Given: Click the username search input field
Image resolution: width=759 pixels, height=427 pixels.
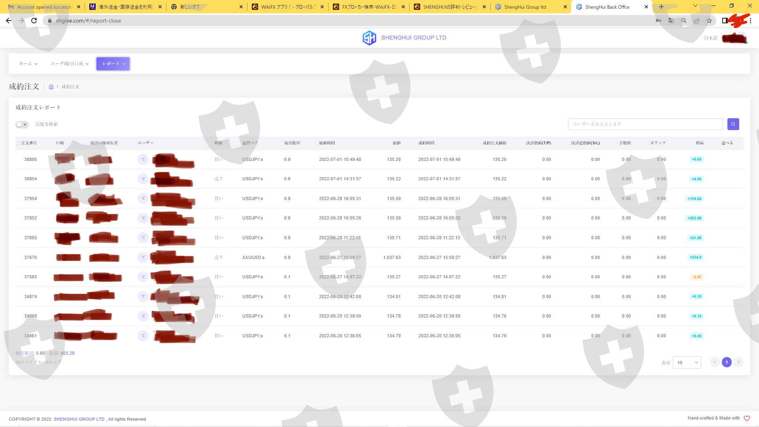Looking at the screenshot, I should click(x=645, y=124).
